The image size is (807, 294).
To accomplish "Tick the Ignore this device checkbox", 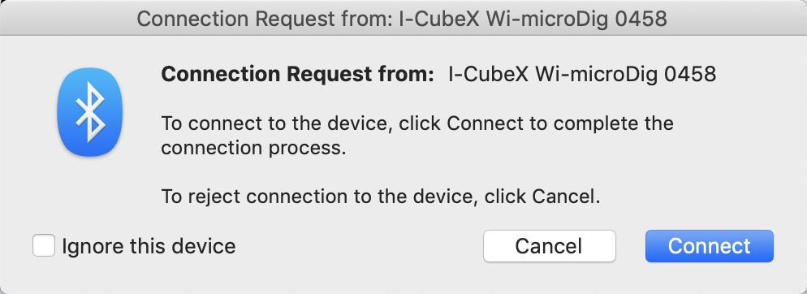I will (44, 245).
